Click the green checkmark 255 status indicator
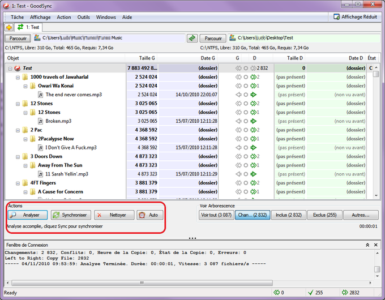 pos(315,293)
